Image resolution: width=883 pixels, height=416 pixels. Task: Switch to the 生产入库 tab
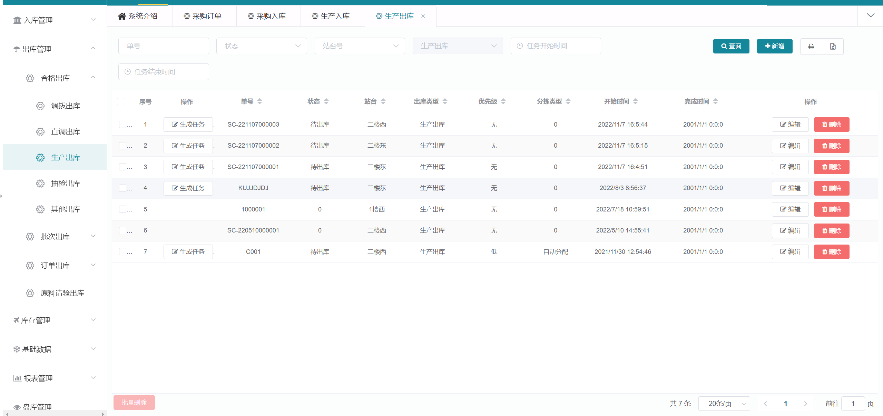pos(333,16)
